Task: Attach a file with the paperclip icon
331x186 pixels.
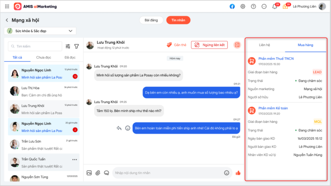Action: (98, 173)
